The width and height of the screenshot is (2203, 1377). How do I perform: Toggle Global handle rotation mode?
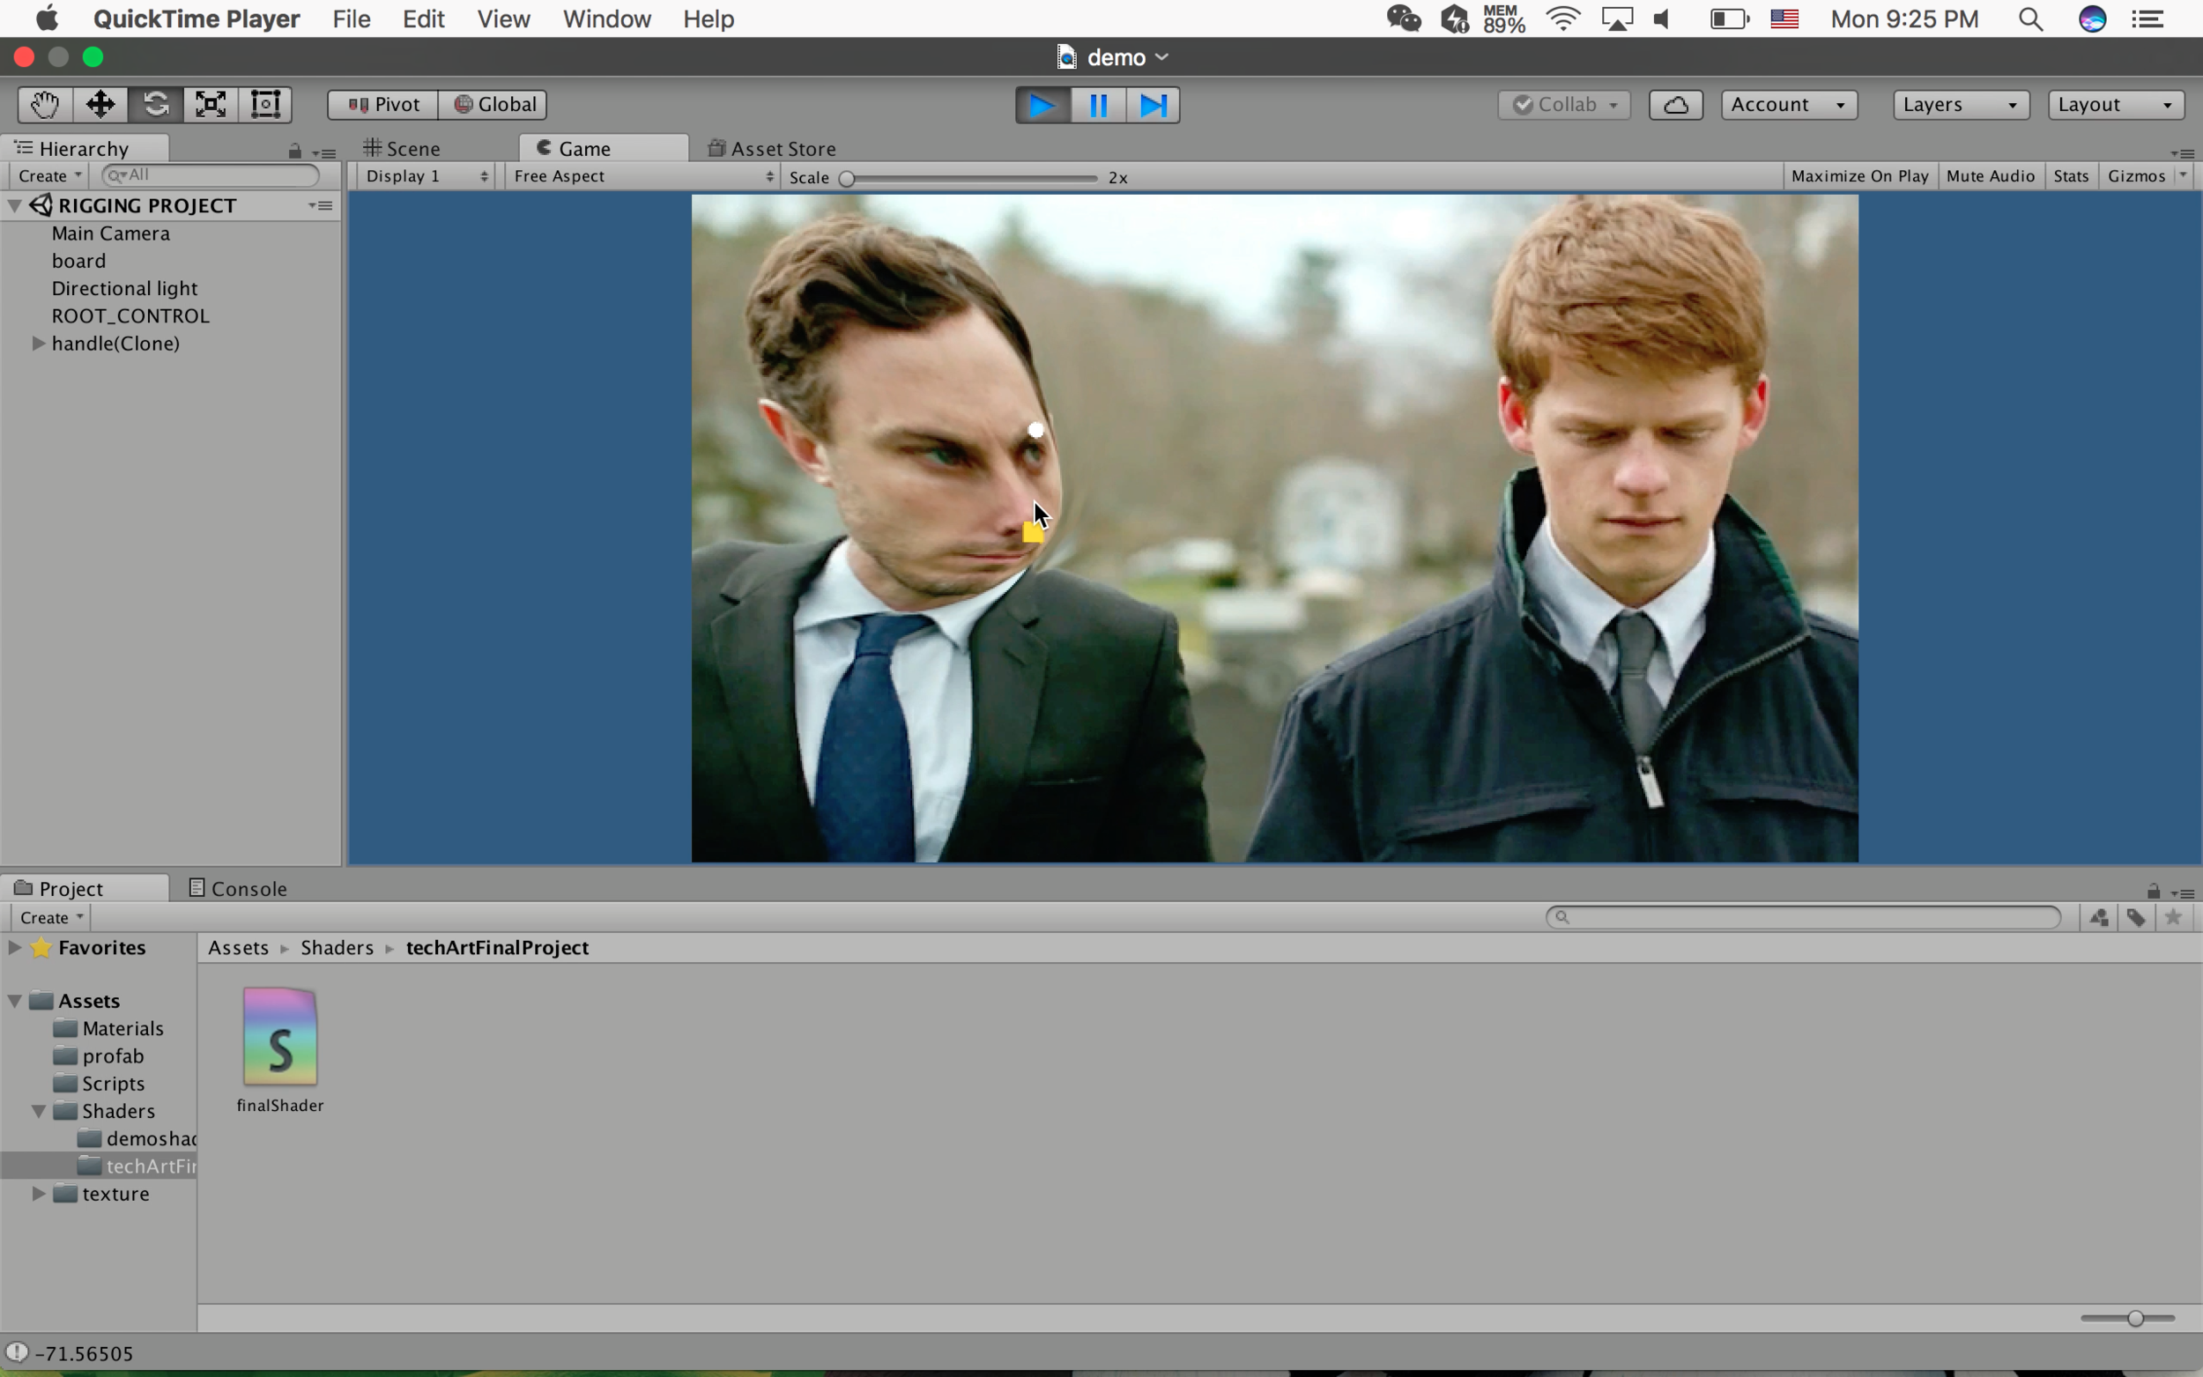(x=493, y=105)
